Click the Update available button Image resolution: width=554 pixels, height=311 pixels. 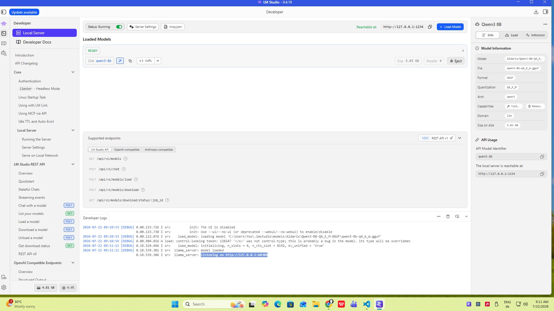coord(24,12)
